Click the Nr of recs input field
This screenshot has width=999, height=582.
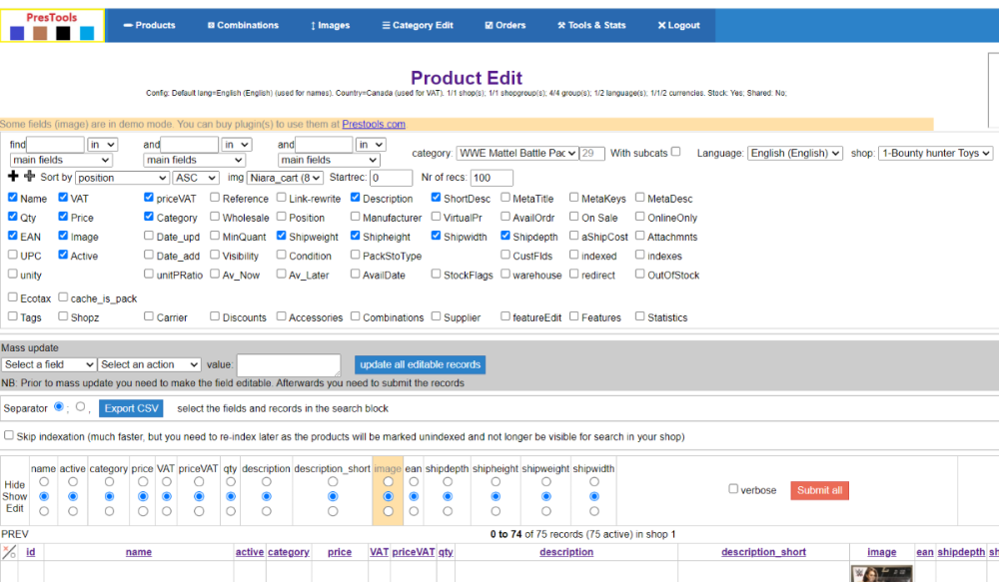point(492,178)
